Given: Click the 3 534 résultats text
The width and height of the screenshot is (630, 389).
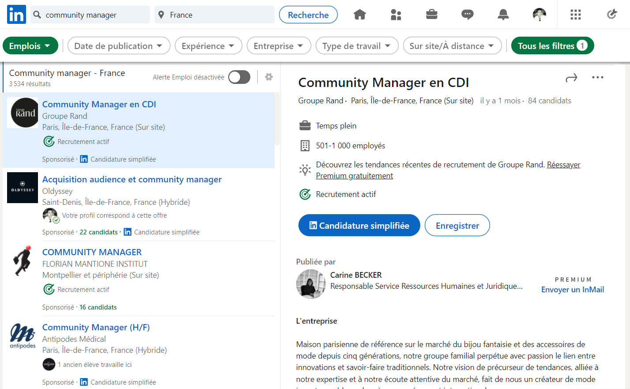Looking at the screenshot, I should (x=30, y=84).
